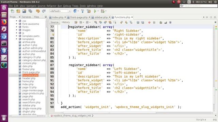Click breadcrumb wpdocs_theme_slug_widgets_init
Image resolution: width=218 pixels, height=122 pixels.
tap(72, 116)
